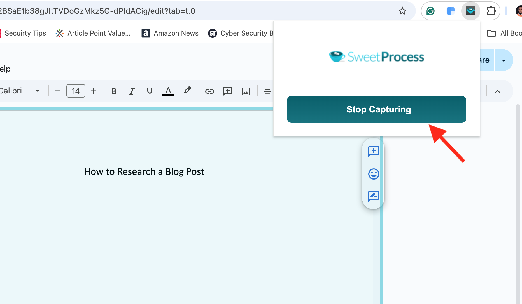Toggle bold formatting
Viewport: 522px width, 304px height.
coord(114,91)
